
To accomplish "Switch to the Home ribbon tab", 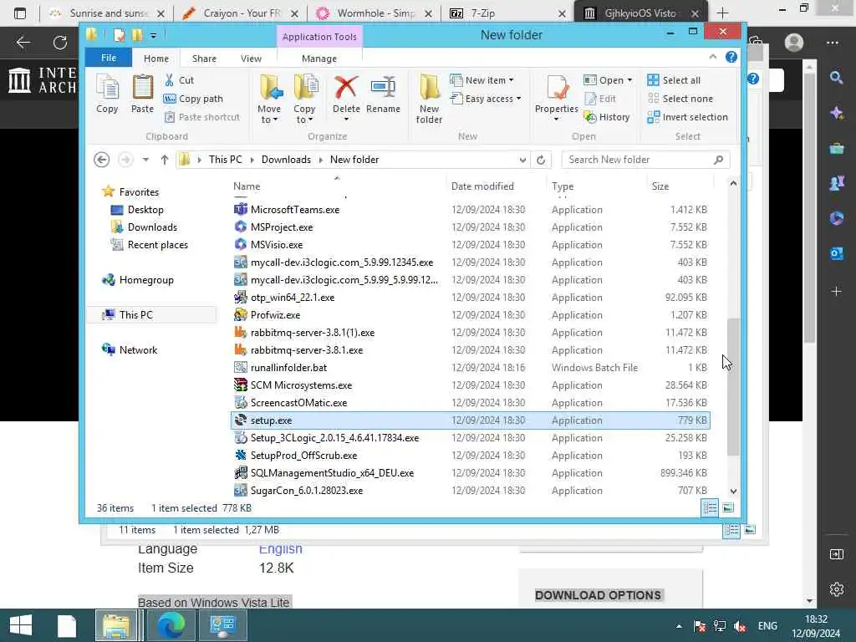I will [156, 58].
